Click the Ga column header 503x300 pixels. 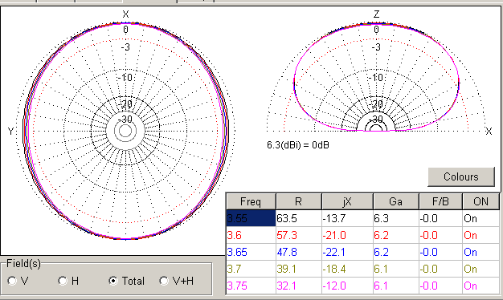coord(396,201)
